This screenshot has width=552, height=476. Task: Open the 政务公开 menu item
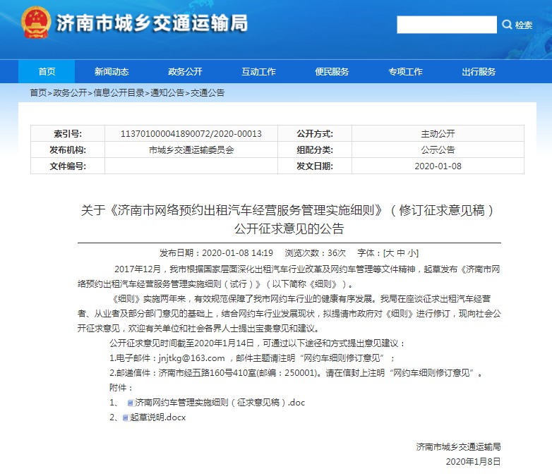[x=185, y=71]
